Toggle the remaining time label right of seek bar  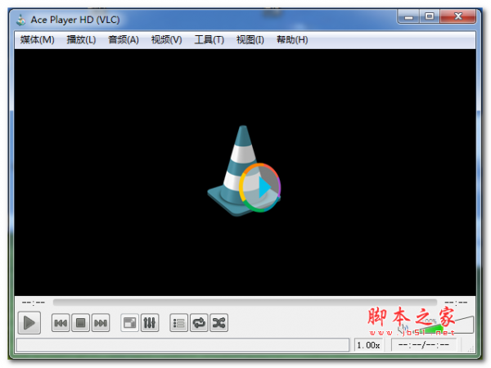point(456,303)
